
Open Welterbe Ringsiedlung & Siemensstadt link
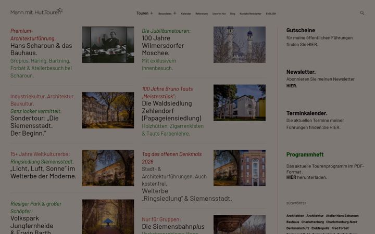click(187, 194)
